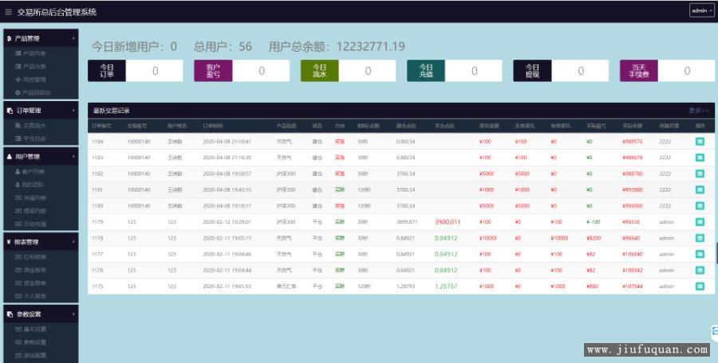Click order number 1182 cell
The height and width of the screenshot is (363, 718).
point(97,174)
